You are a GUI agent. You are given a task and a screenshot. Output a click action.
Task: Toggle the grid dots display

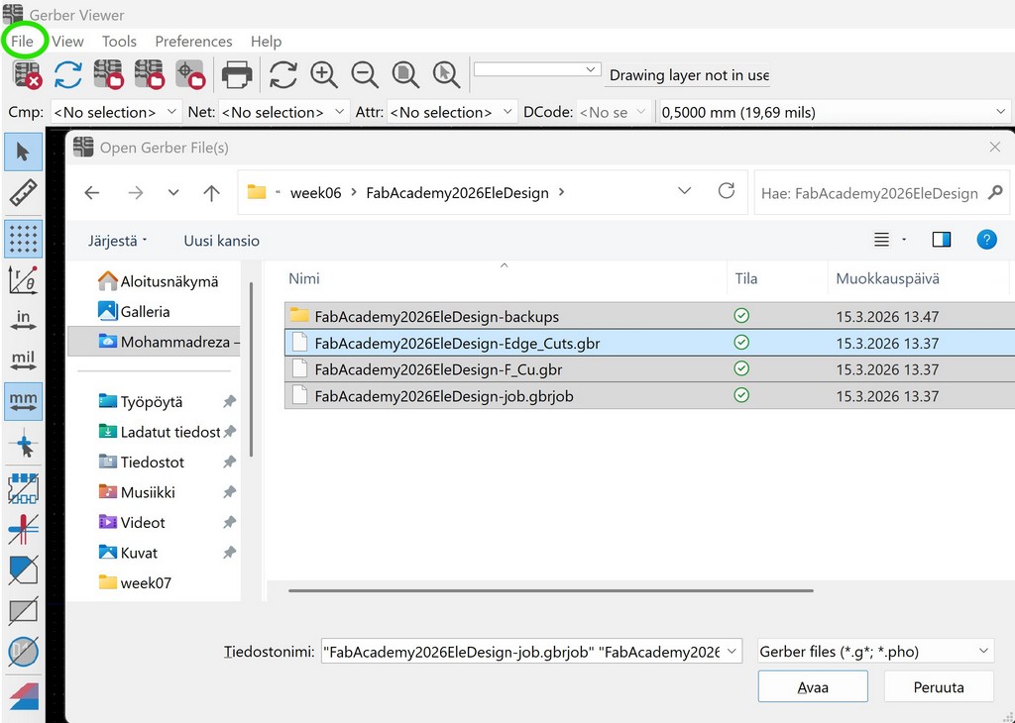(24, 239)
